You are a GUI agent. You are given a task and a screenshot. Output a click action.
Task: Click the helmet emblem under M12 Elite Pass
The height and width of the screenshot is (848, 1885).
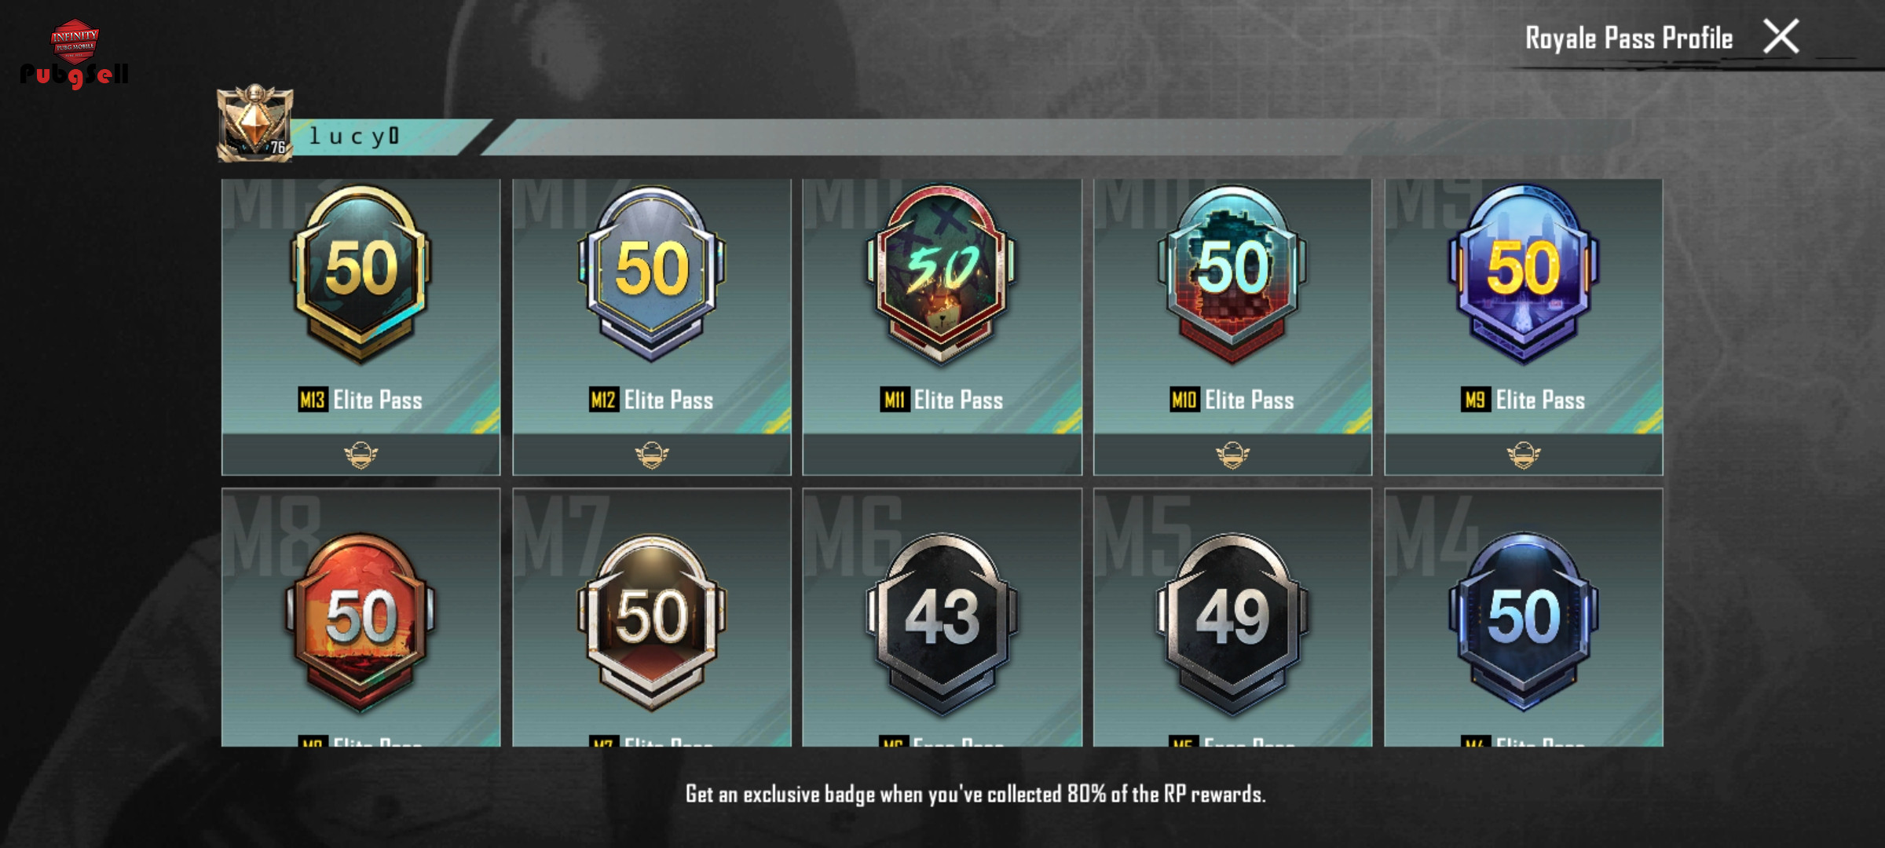[x=651, y=455]
